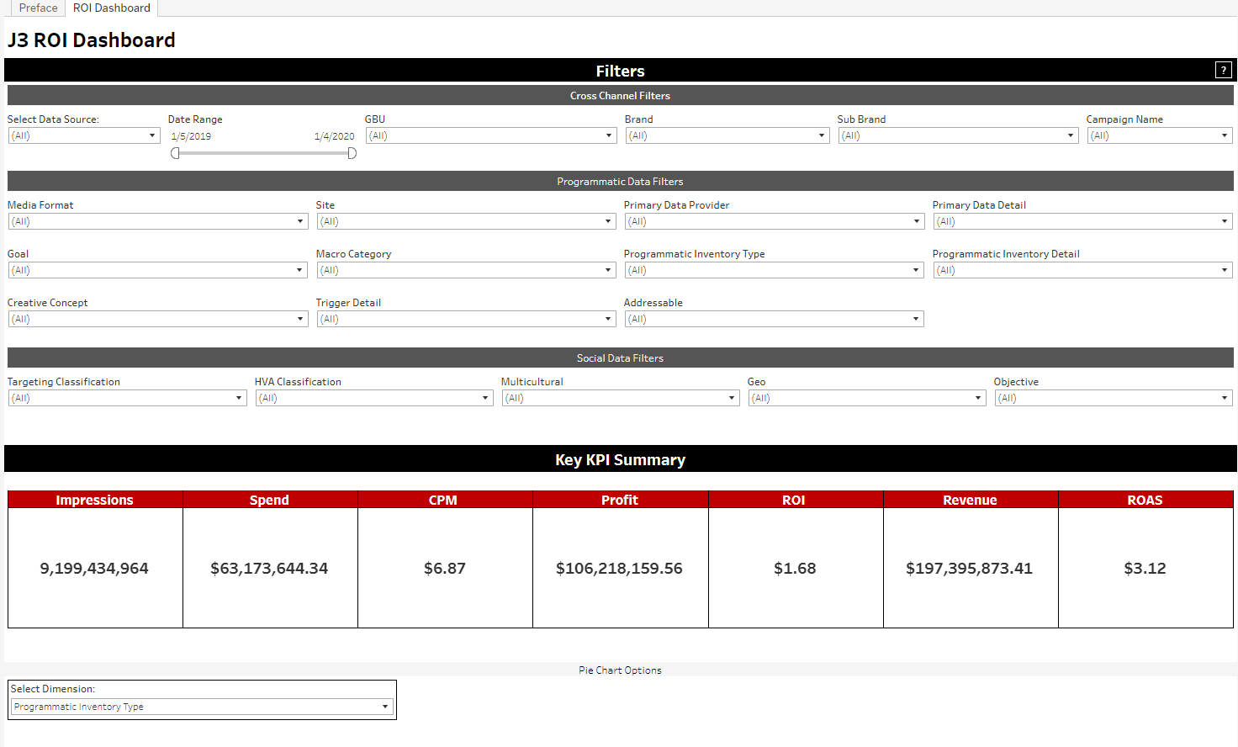Image resolution: width=1238 pixels, height=747 pixels.
Task: Select the $197,395,873.41 revenue value
Action: pos(969,569)
